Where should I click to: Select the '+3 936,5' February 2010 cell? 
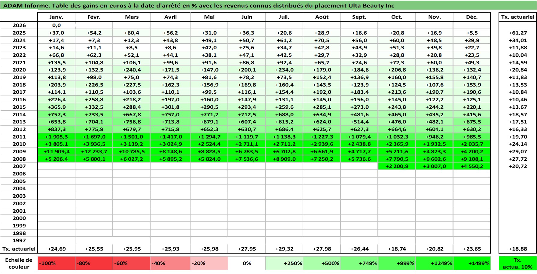[x=94, y=144]
